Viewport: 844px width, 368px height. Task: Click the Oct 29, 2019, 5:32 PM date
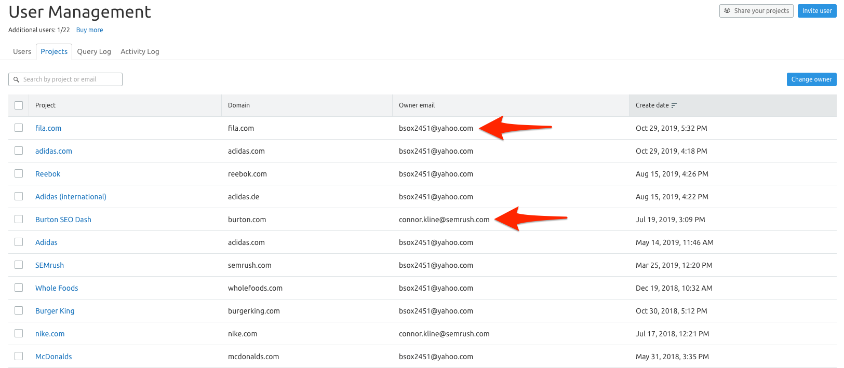pyautogui.click(x=671, y=128)
